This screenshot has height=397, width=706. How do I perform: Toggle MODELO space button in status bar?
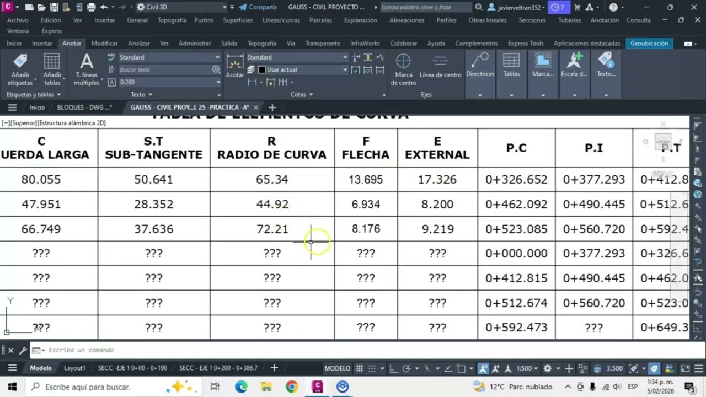coord(337,368)
